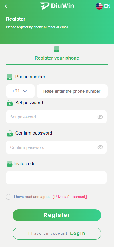Click I have an account Login button

pos(57,234)
